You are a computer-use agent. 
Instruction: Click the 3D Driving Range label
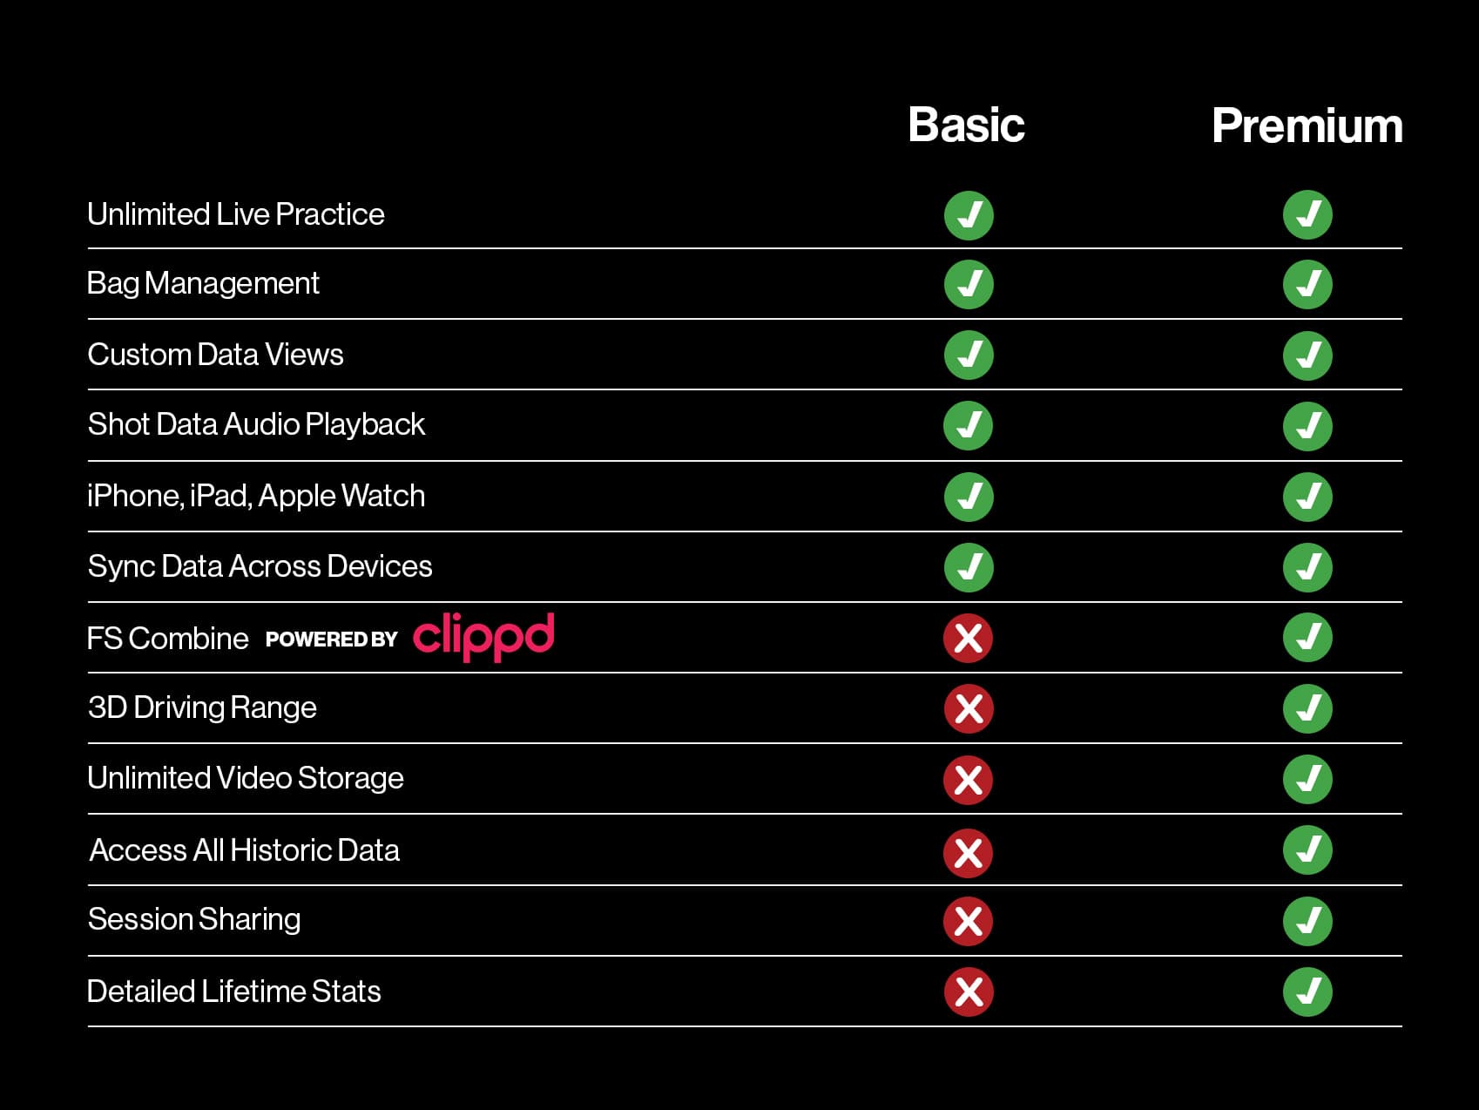(x=202, y=707)
